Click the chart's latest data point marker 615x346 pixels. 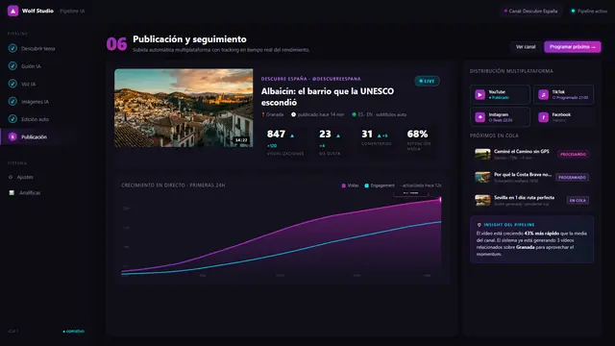(440, 200)
